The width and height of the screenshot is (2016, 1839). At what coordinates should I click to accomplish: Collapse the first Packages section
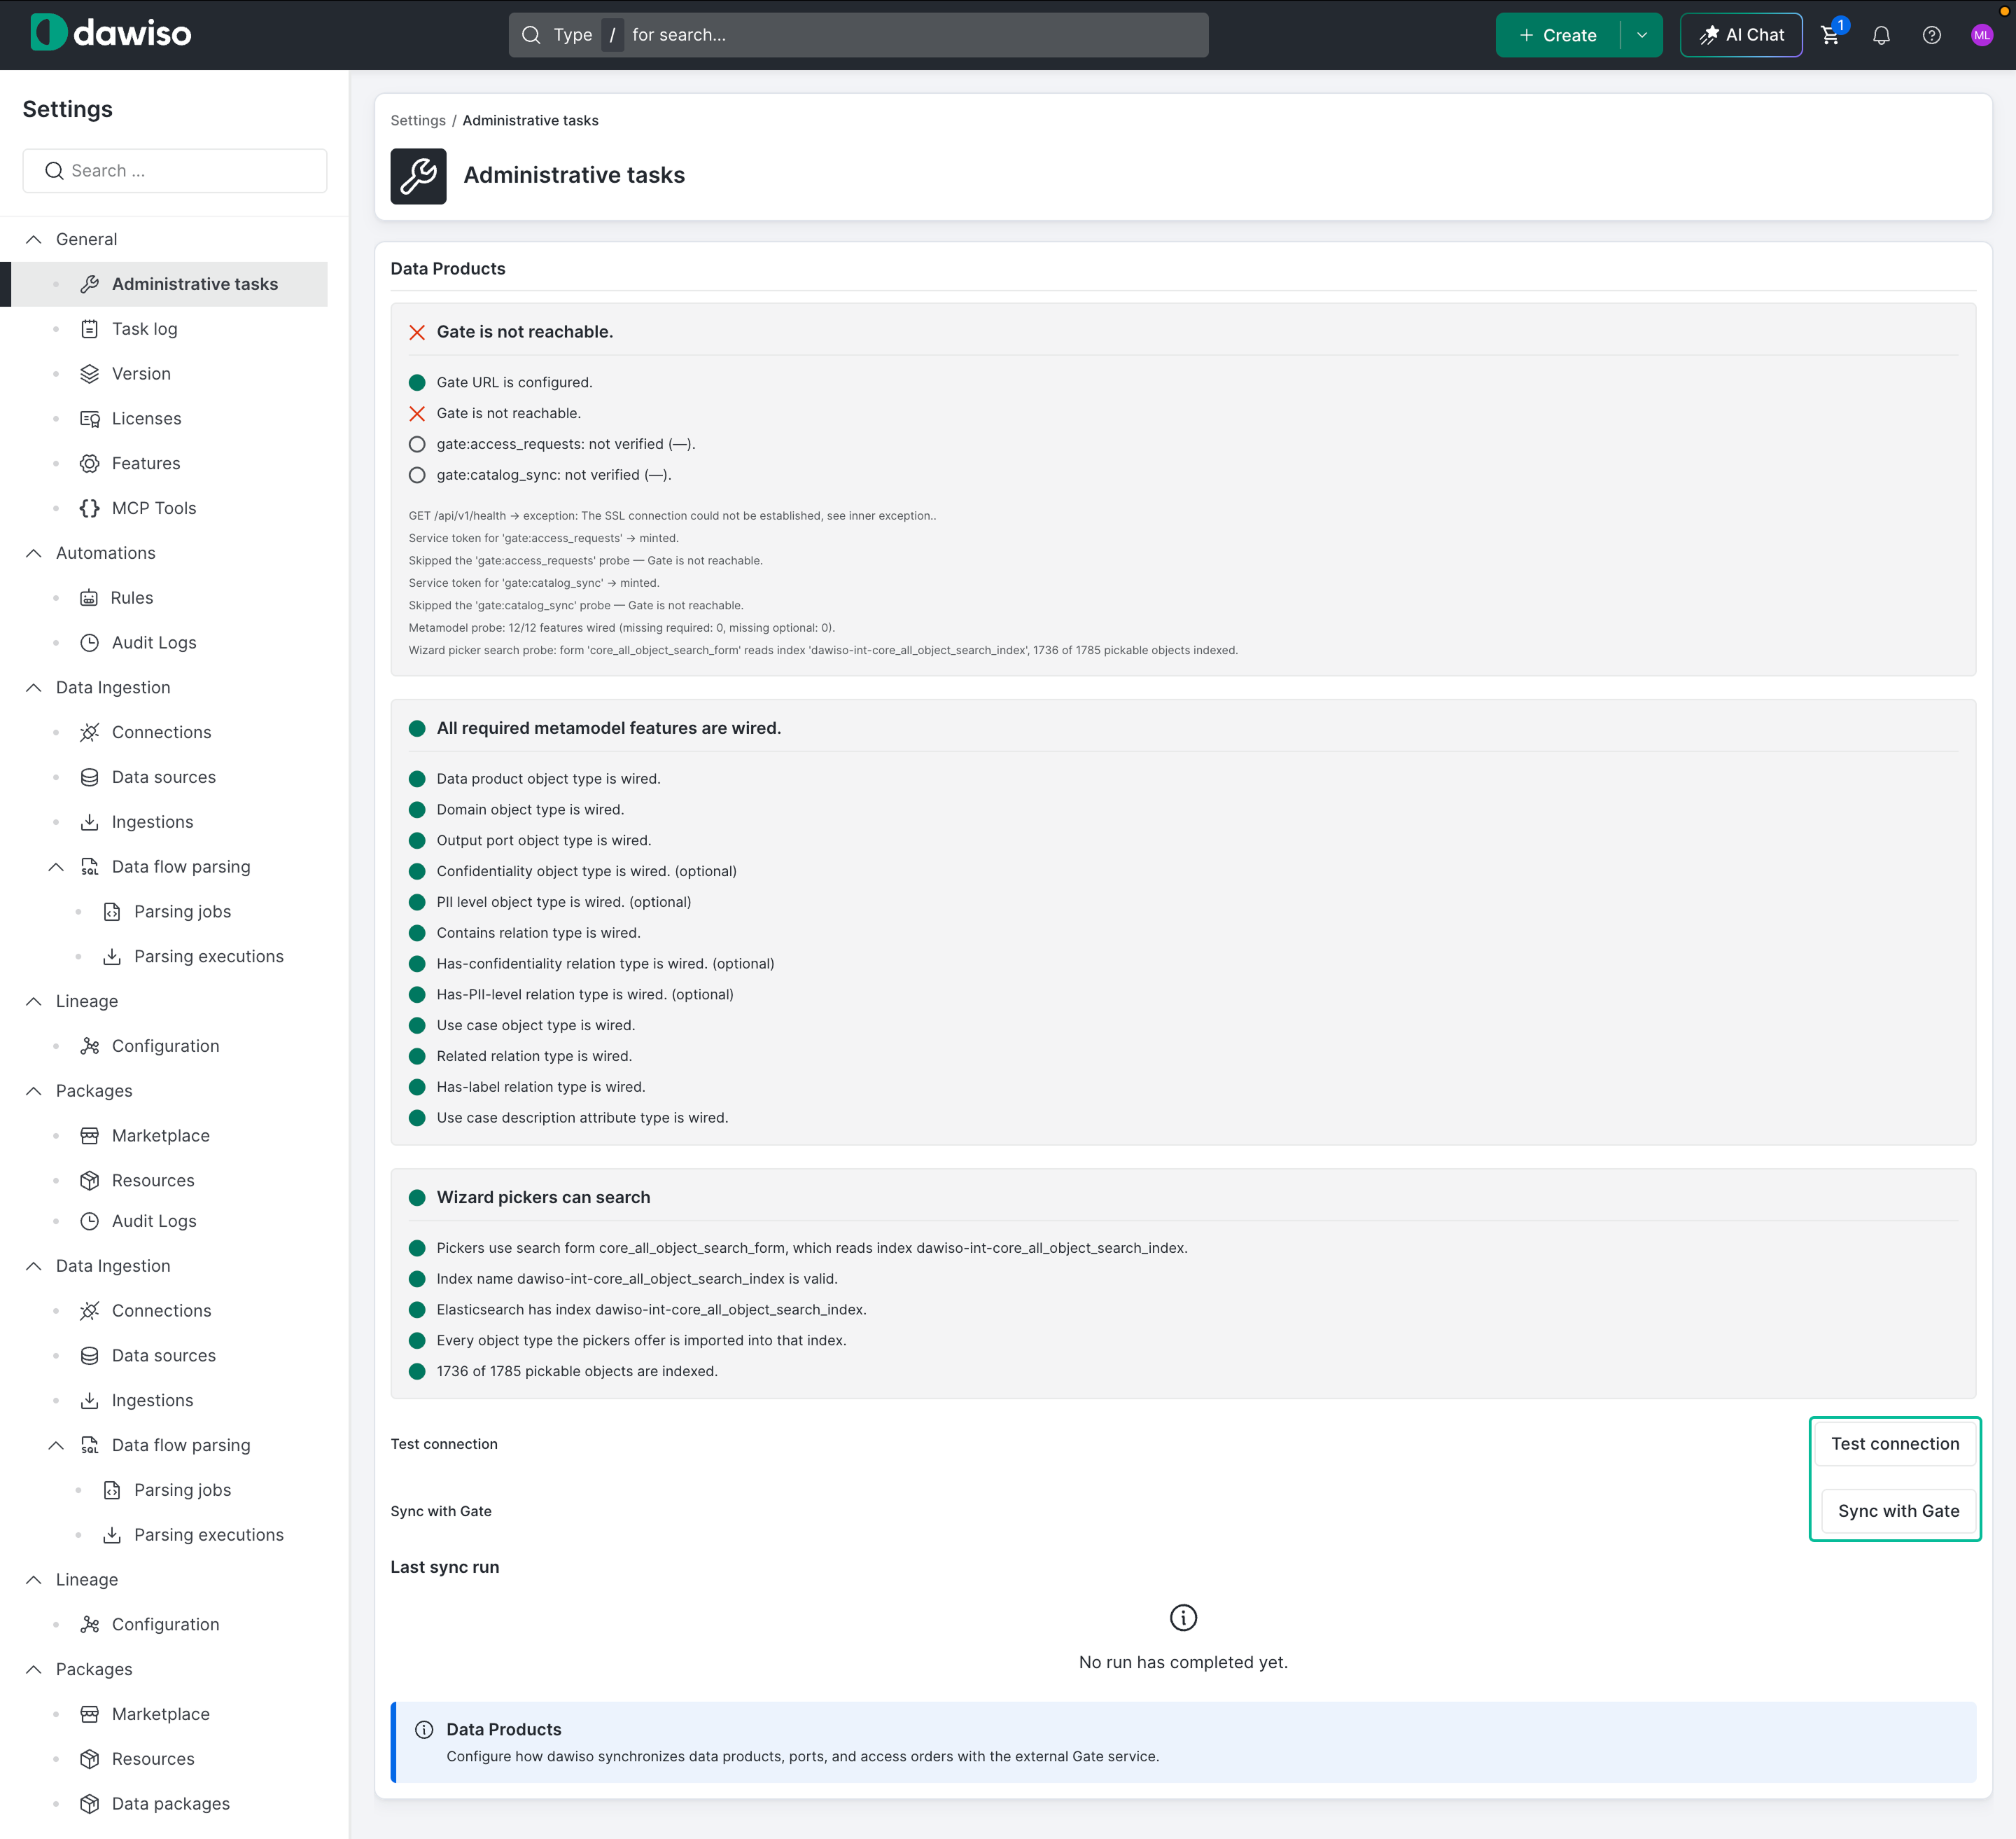point(33,1090)
